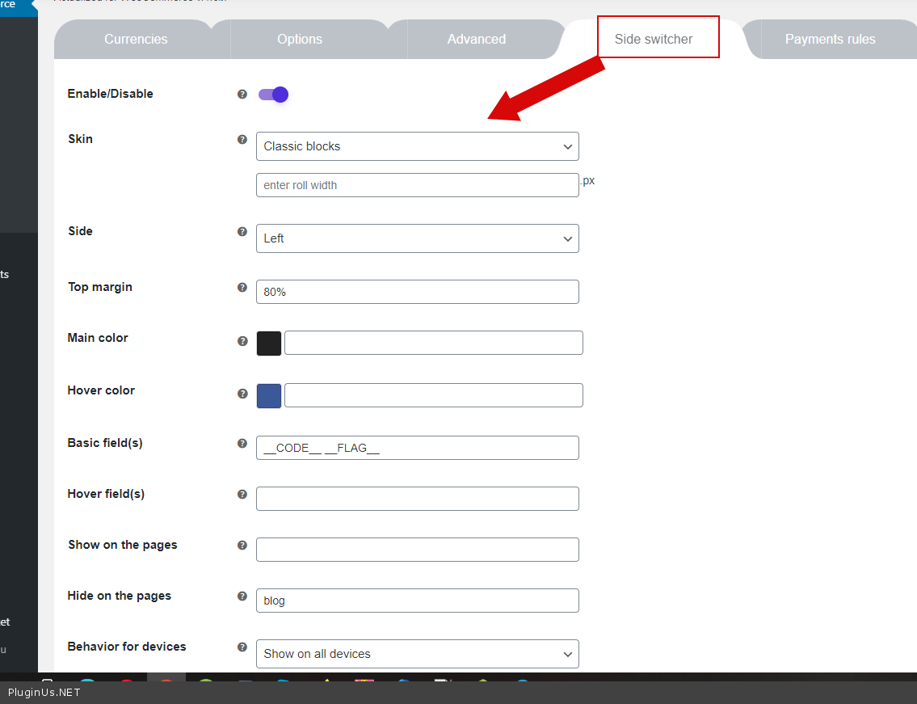Switch to the Currencies tab
Image resolution: width=917 pixels, height=704 pixels.
click(136, 39)
